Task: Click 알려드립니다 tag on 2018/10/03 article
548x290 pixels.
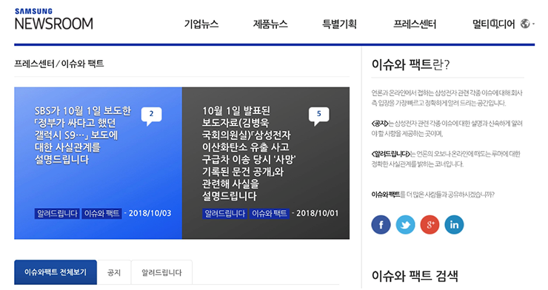Action: (x=57, y=214)
